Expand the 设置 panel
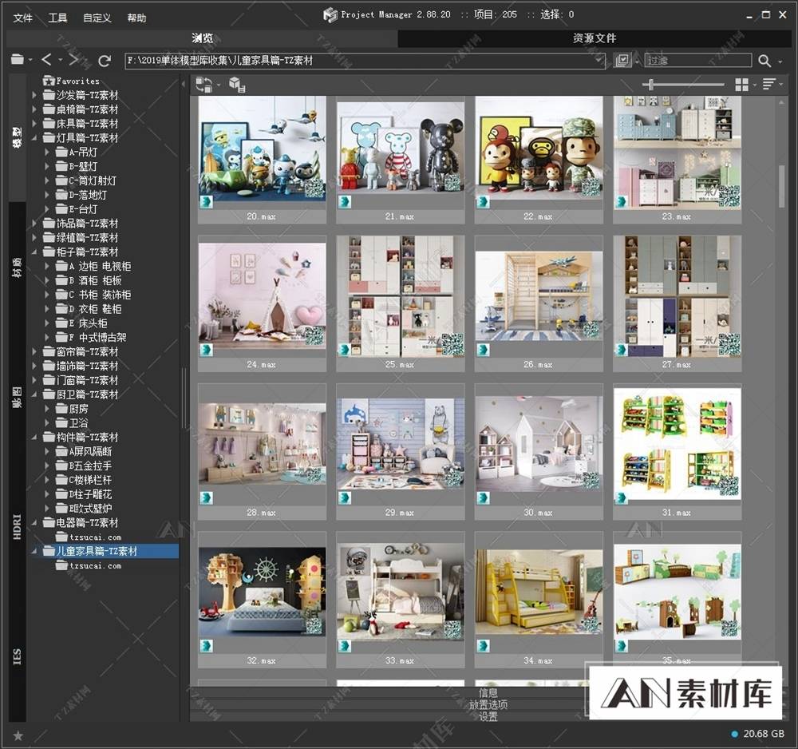Viewport: 798px width, 749px height. coord(488,716)
